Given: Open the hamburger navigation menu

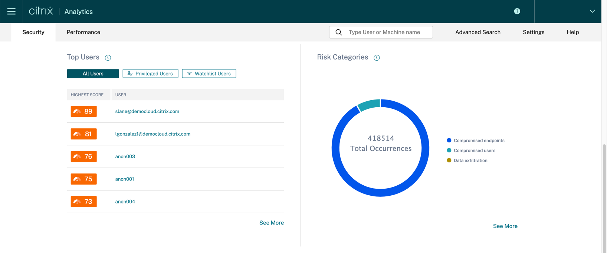Looking at the screenshot, I should click(12, 11).
